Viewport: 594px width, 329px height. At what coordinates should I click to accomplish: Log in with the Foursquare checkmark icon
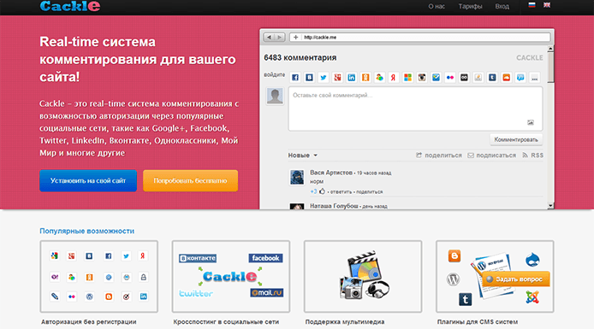point(436,78)
